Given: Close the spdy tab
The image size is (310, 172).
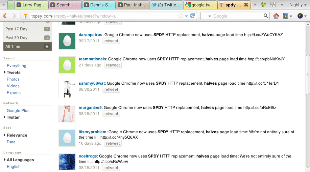Looking at the screenshot, I should pos(246,5).
